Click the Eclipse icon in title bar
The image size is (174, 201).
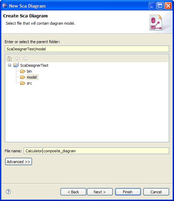click(5, 6)
